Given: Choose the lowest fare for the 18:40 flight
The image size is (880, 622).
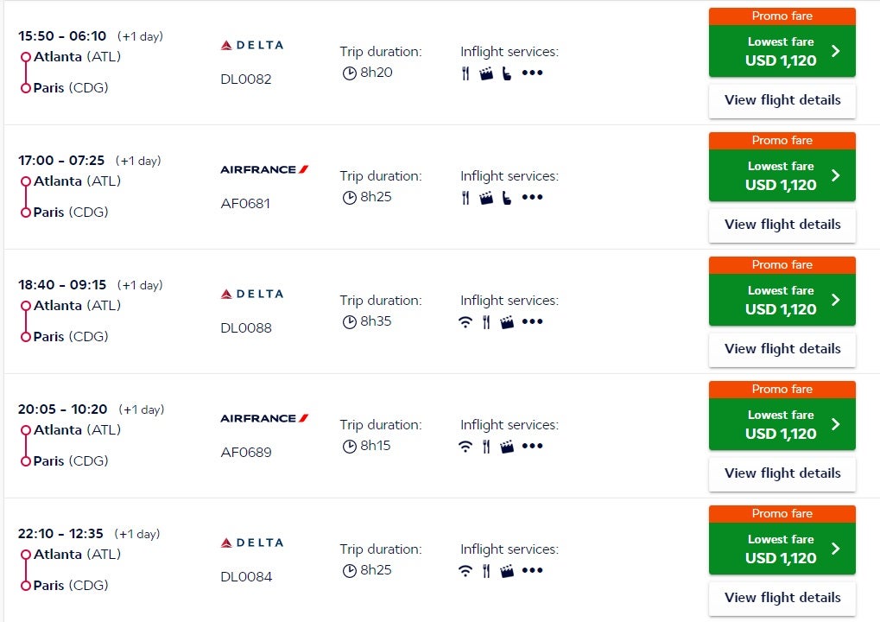Looking at the screenshot, I should [x=782, y=300].
